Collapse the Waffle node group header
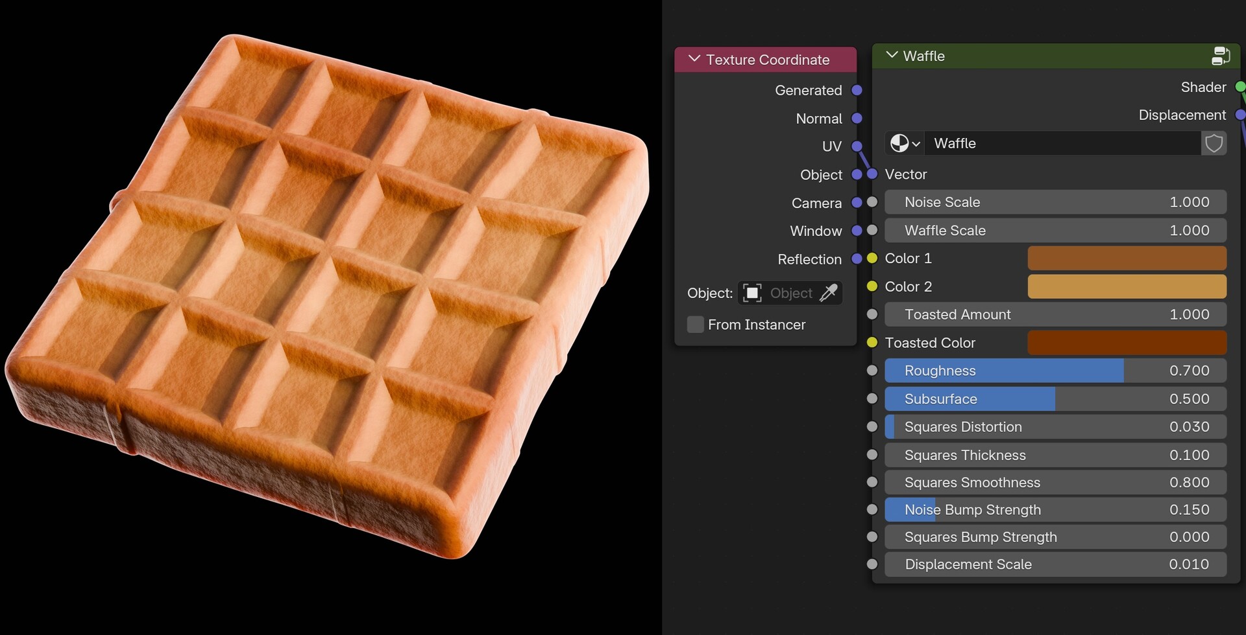Image resolution: width=1246 pixels, height=635 pixels. [892, 56]
